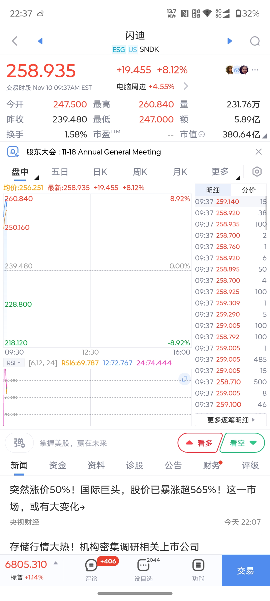Switch to the 明细 trade list tab

click(213, 190)
